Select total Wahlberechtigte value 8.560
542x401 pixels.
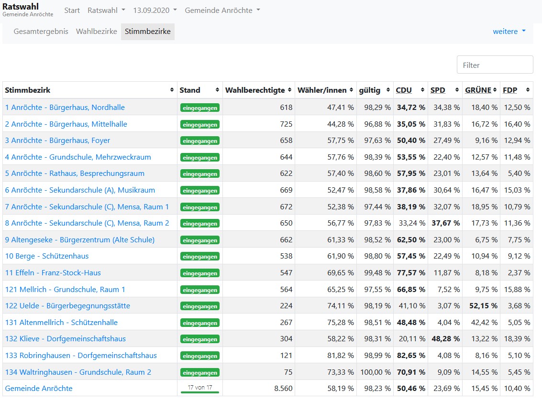pyautogui.click(x=283, y=388)
